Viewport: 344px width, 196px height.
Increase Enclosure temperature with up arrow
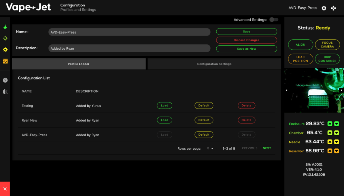point(330,124)
